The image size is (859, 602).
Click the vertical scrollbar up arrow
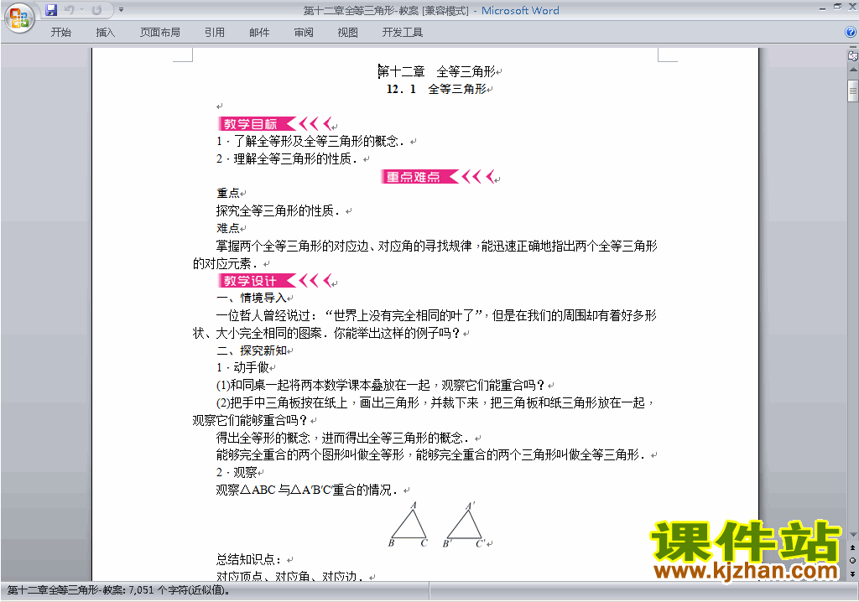(x=853, y=70)
